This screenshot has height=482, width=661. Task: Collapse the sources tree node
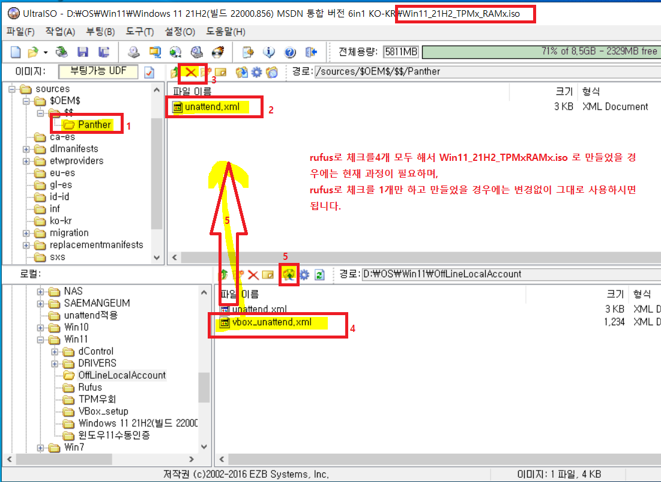(12, 89)
